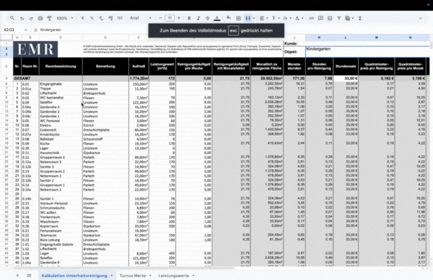Click the redo arrow icon
Viewport: 433px width, 280px height.
[x=31, y=18]
